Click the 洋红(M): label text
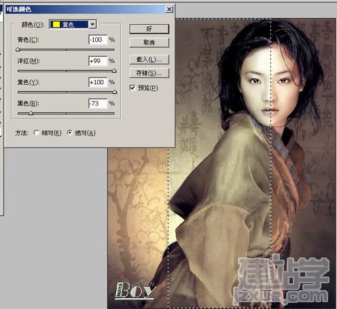The width and height of the screenshot is (337, 309). coord(29,61)
